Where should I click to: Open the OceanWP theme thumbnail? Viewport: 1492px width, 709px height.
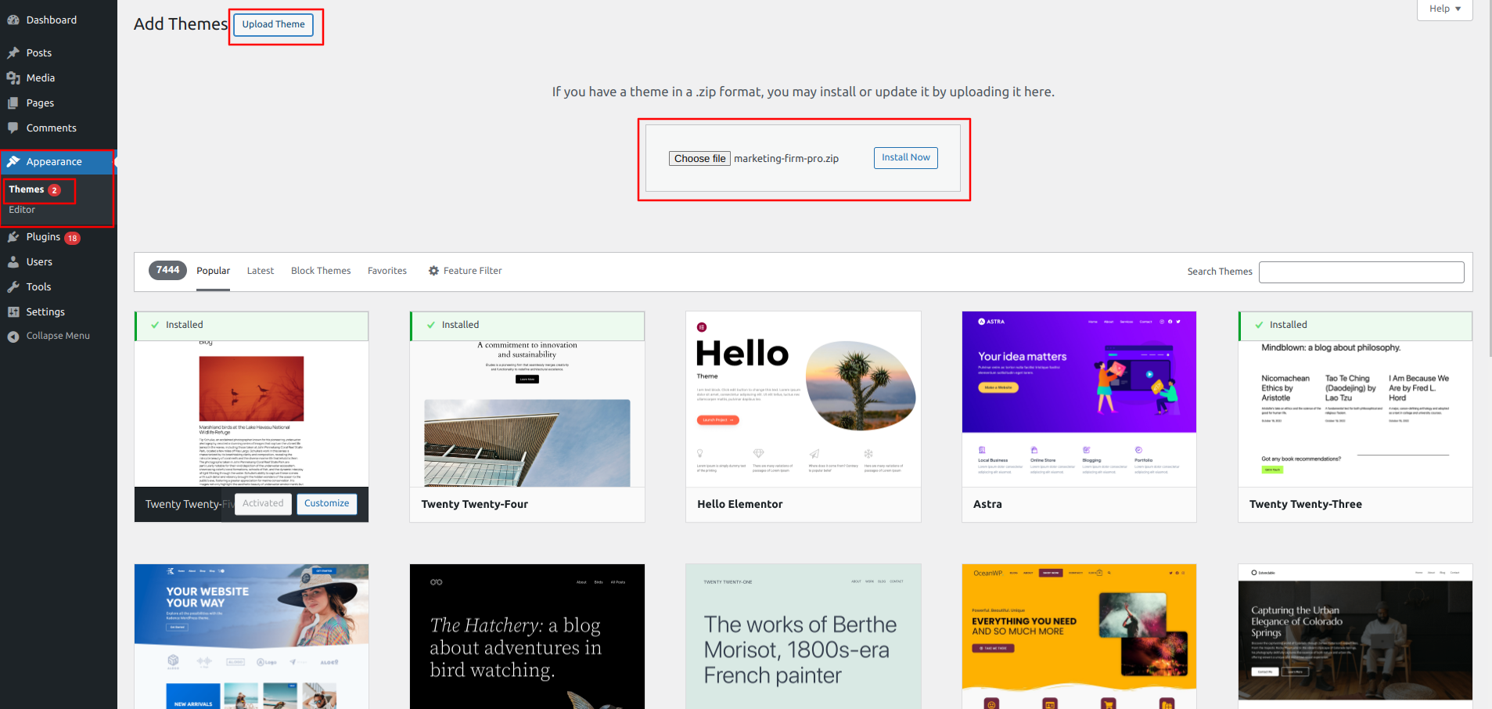pos(1079,636)
